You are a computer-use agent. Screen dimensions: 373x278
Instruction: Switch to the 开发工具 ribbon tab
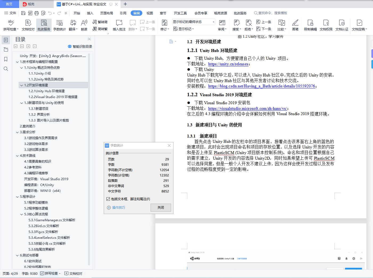(180, 13)
